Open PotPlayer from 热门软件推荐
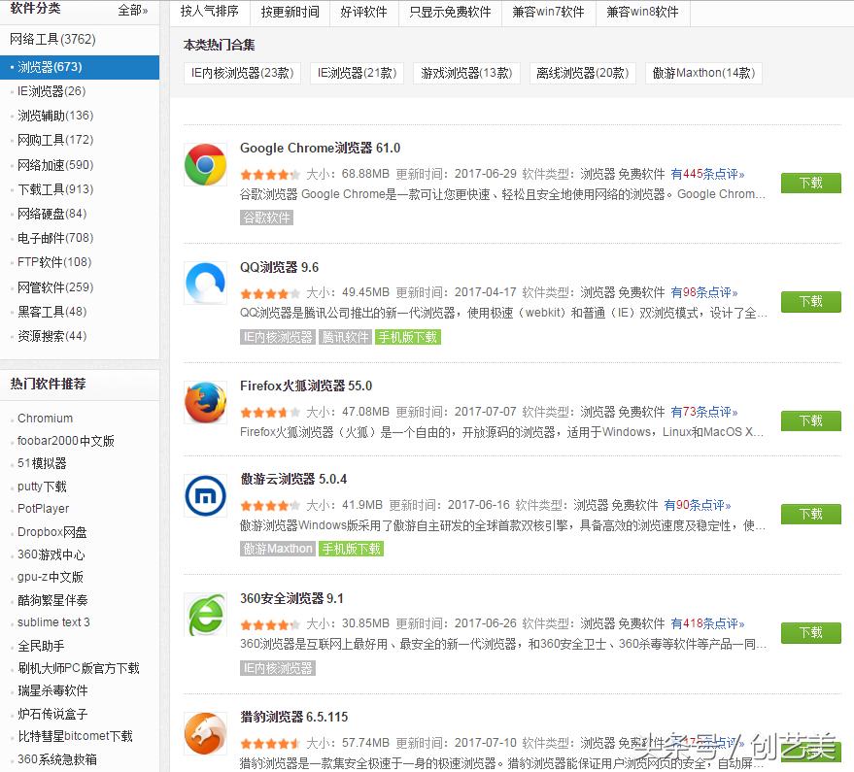Image resolution: width=854 pixels, height=772 pixels. [43, 508]
